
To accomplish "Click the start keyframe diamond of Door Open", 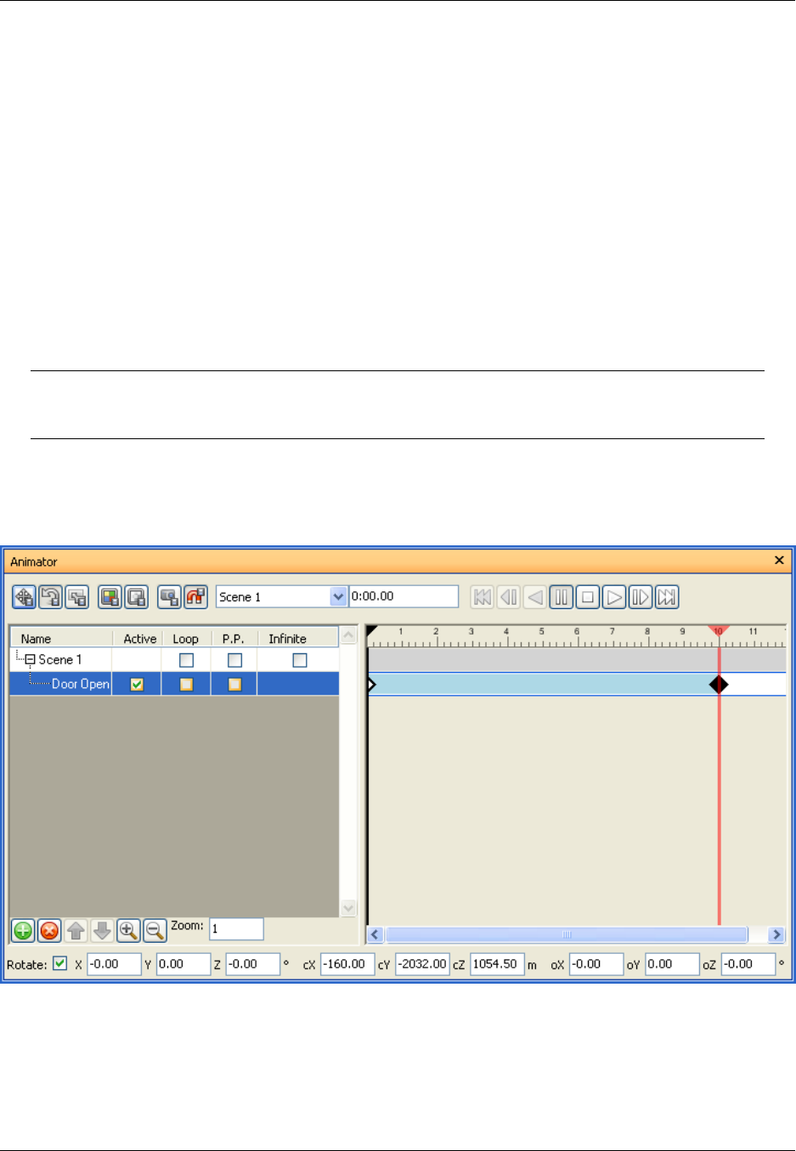I will (x=371, y=684).
